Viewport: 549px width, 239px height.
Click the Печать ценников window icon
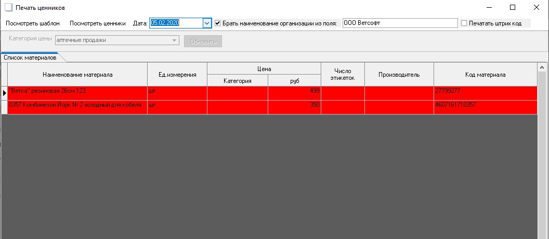click(8, 8)
